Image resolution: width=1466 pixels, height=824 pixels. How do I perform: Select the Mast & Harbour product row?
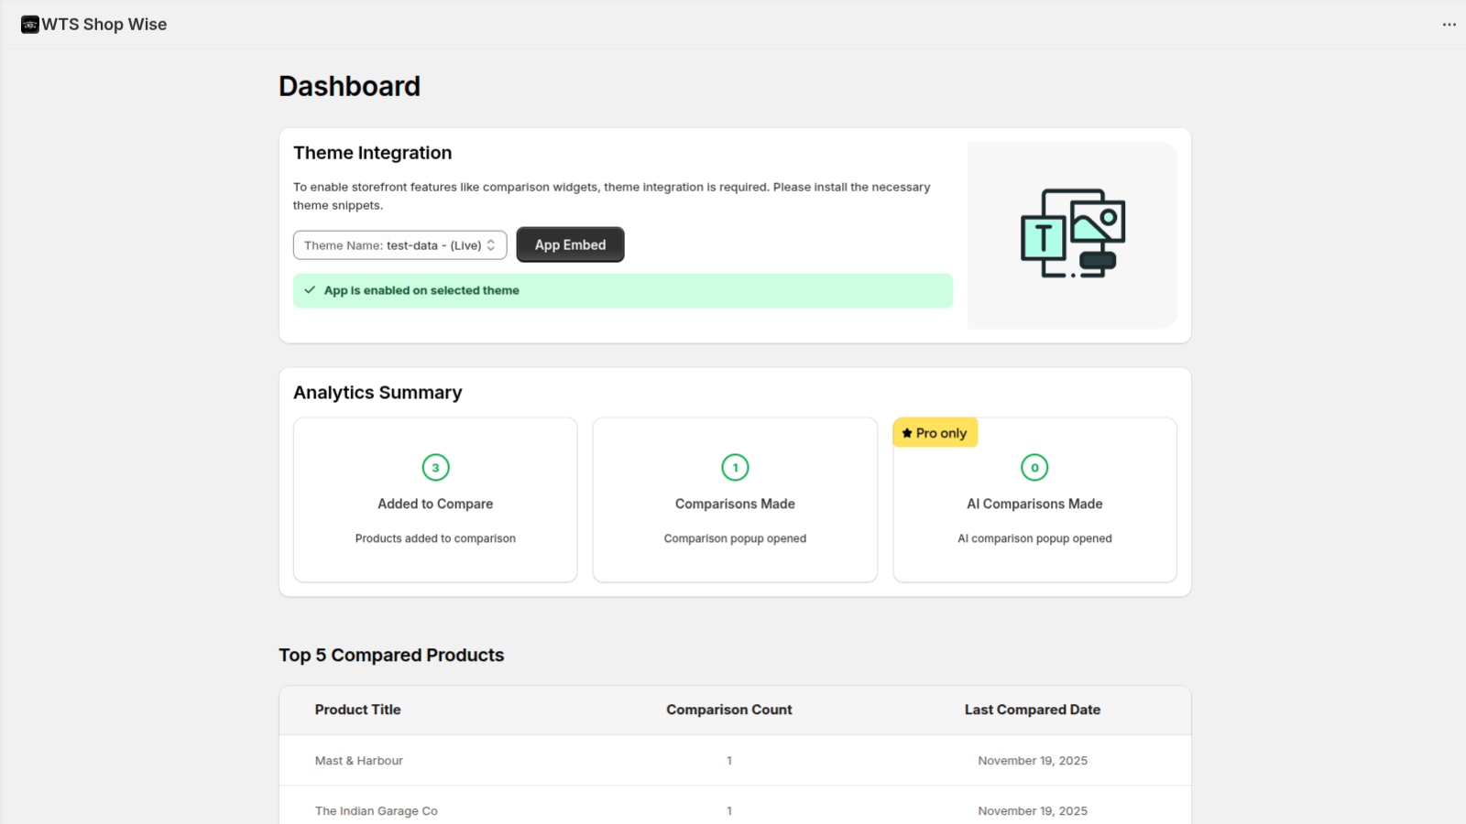(735, 760)
